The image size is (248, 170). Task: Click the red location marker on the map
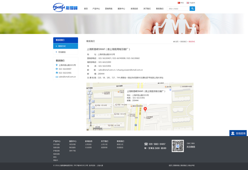(145, 109)
